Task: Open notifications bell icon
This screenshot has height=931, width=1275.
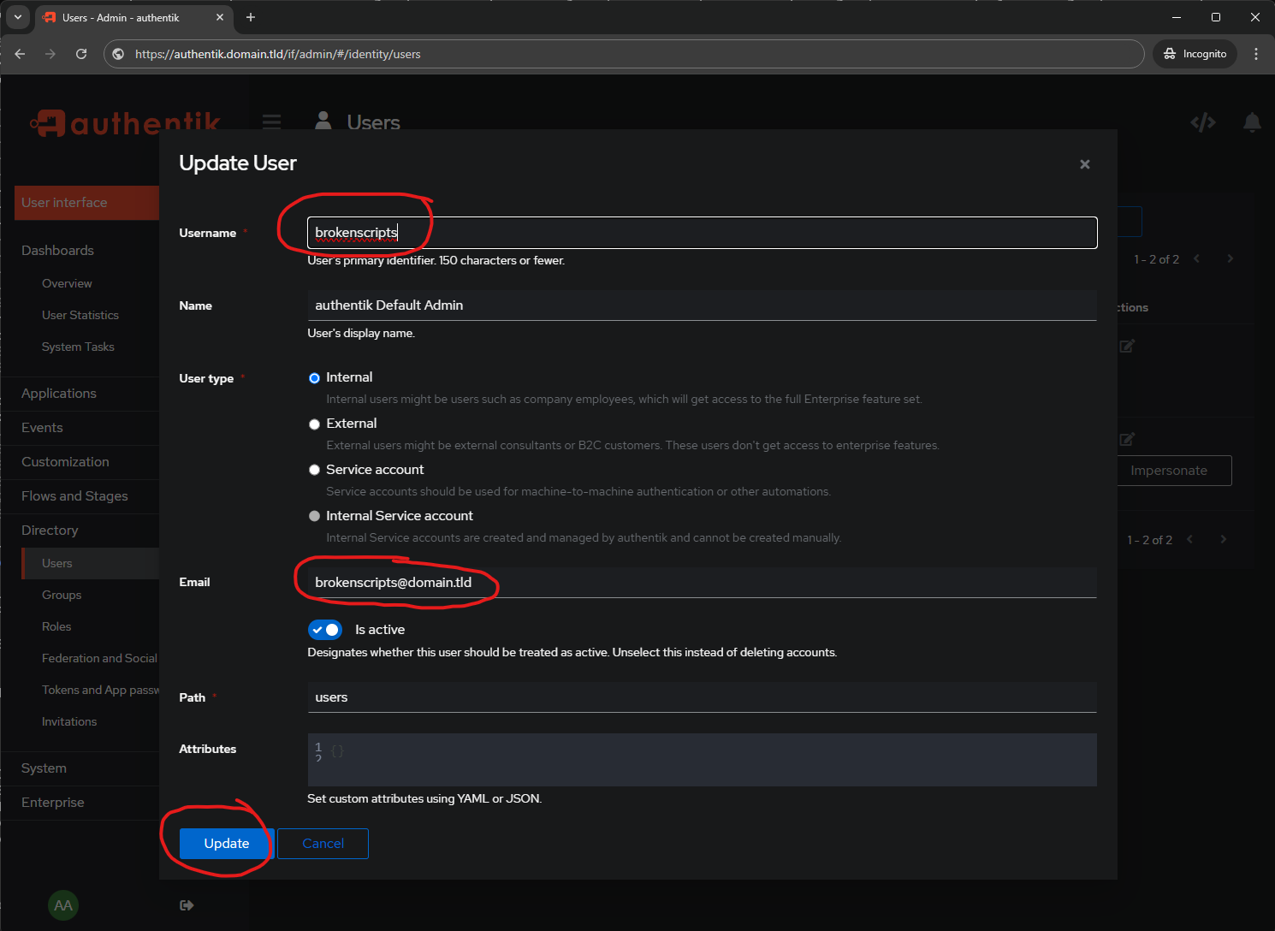Action: click(1252, 122)
